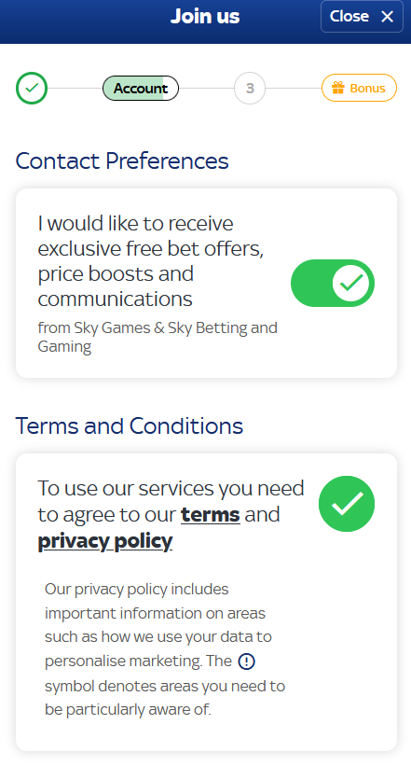Select the Bonus step pill

[359, 88]
